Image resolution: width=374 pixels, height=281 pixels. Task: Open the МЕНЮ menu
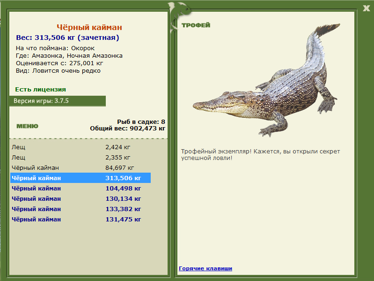point(27,126)
